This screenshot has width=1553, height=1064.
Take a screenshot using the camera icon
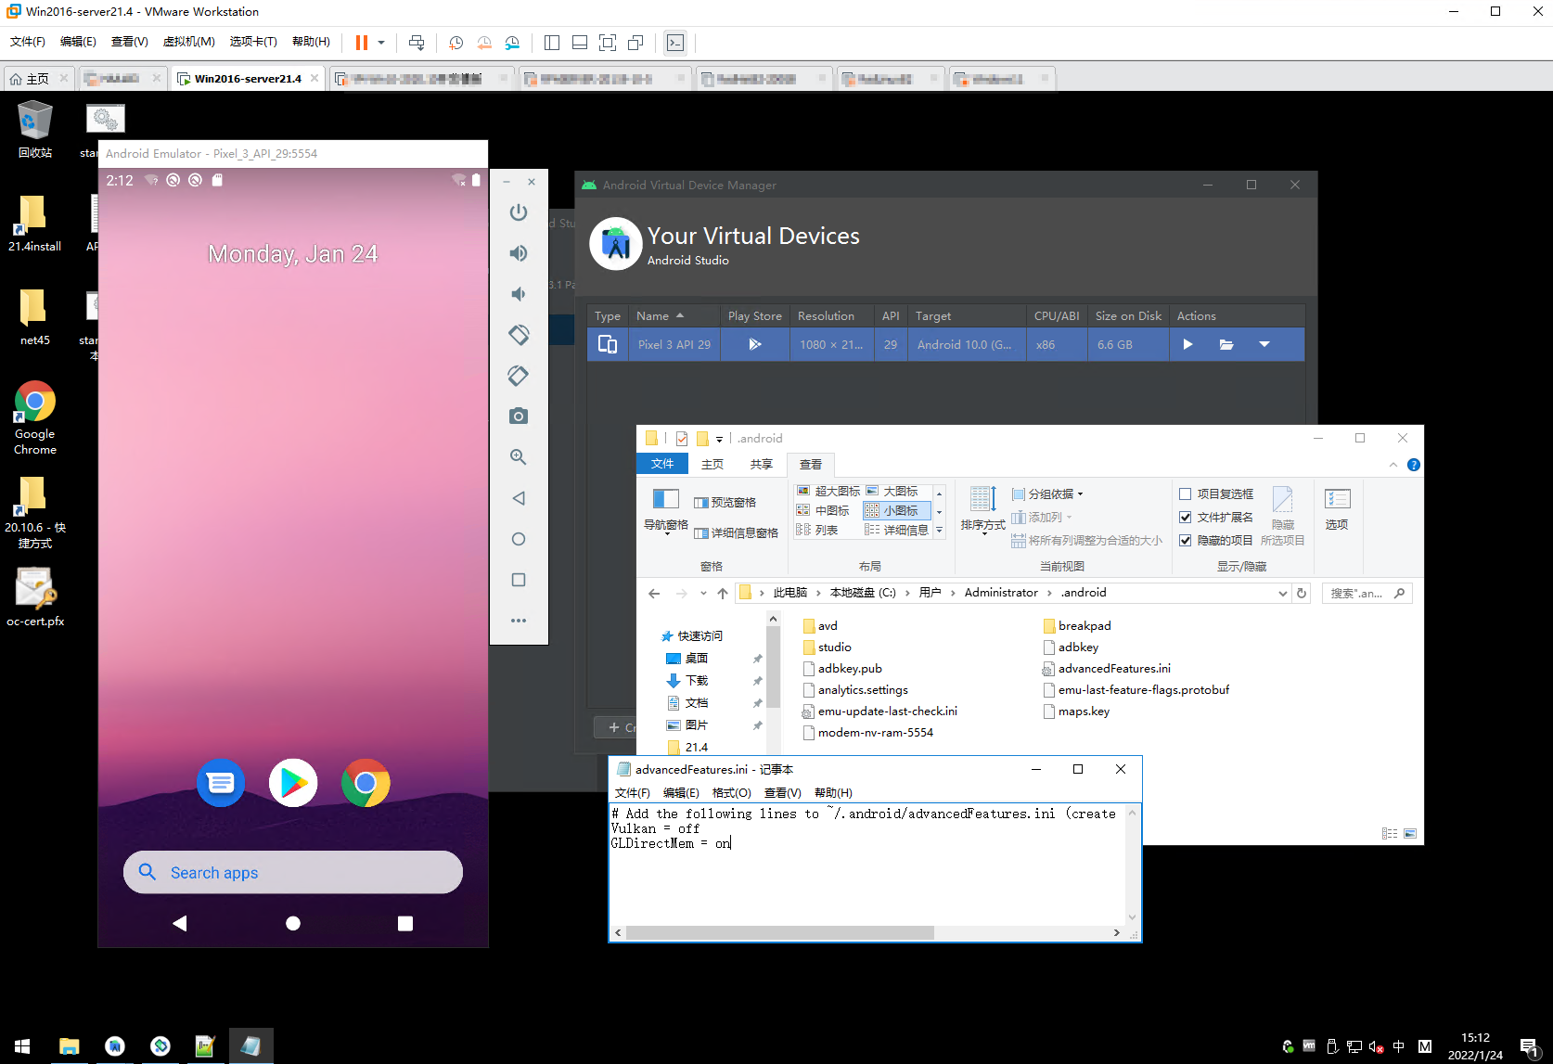519,416
